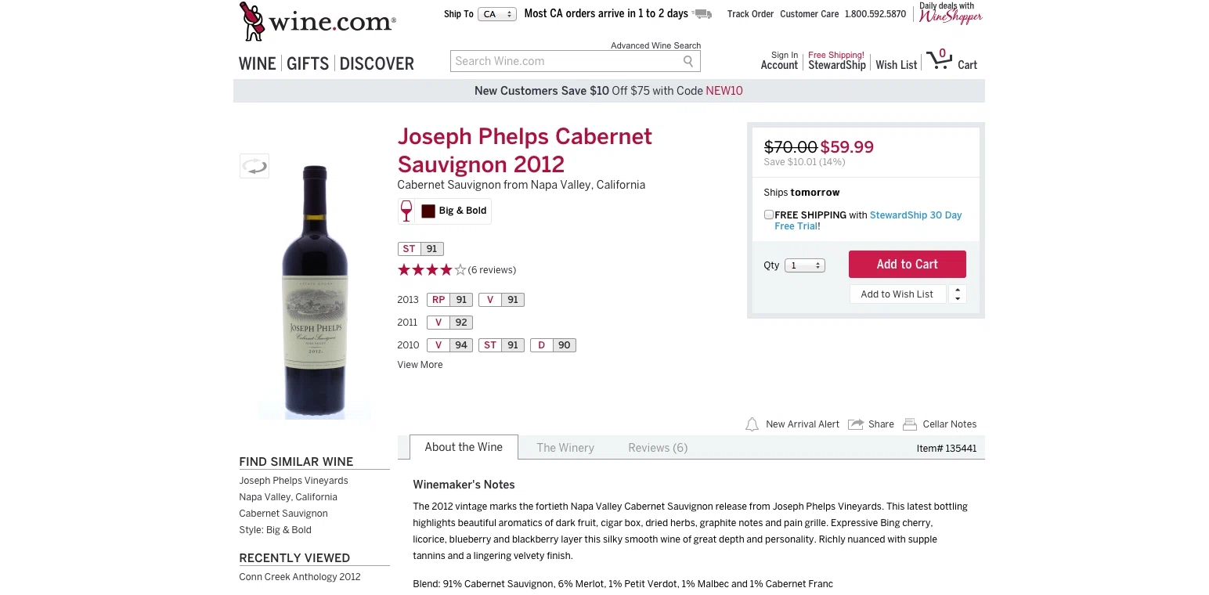Open the Qty quantity dropdown
Viewport: 1209px width, 595px height.
805,265
